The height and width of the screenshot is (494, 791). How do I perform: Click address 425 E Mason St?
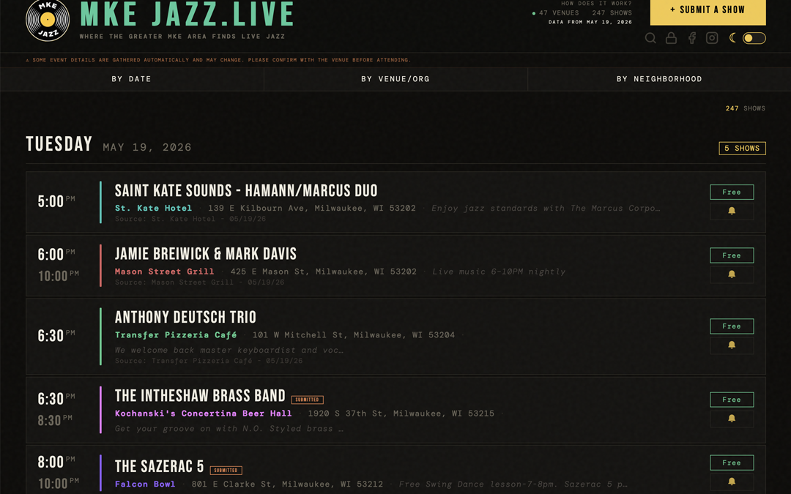(324, 272)
